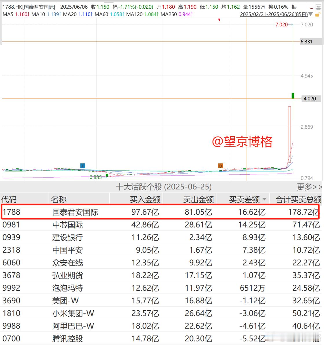Select stock code 6060 cell
324x345 pixels.
point(12,263)
